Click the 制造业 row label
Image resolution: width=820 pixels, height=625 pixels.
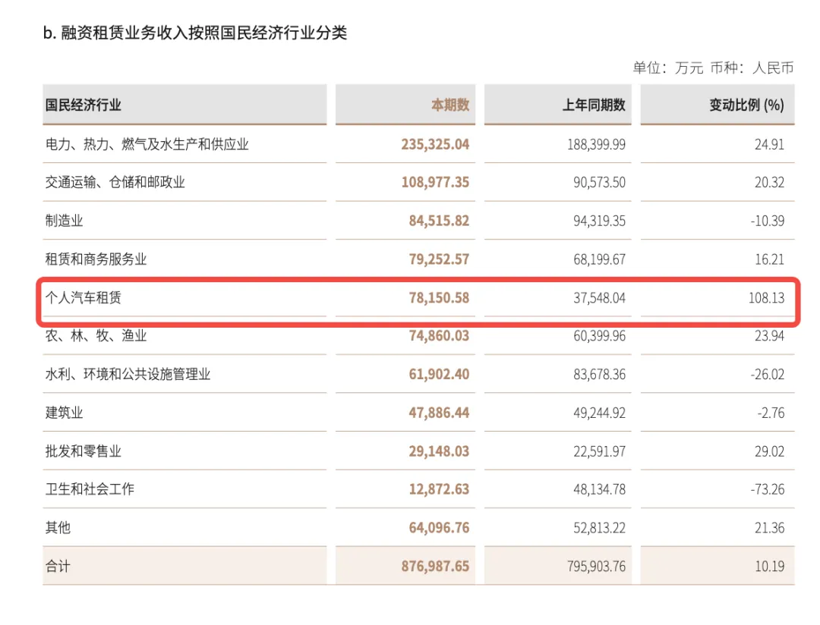64,221
